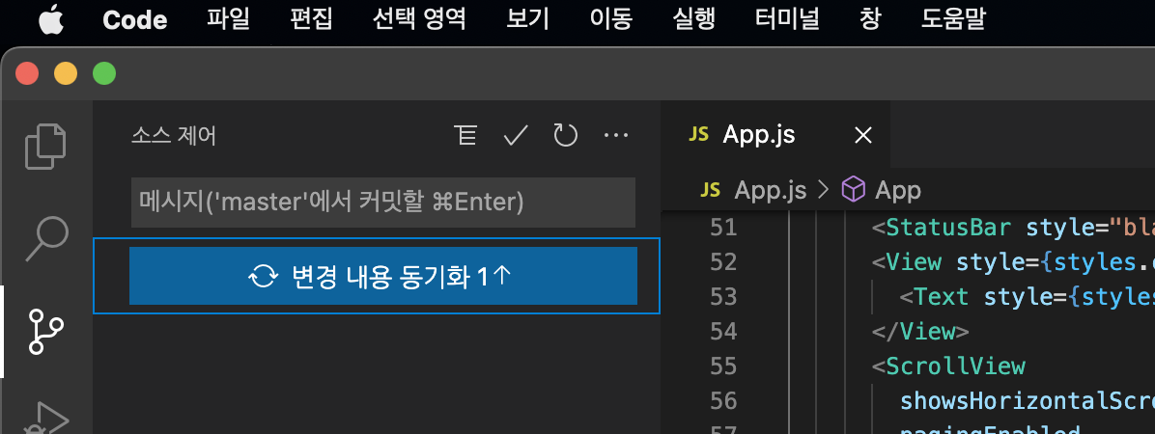This screenshot has height=434, width=1155.
Task: Click the closing </View> tag in code
Action: coord(920,331)
